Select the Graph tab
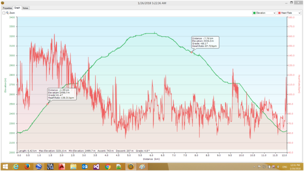The width and height of the screenshot is (304, 171). (x=17, y=8)
